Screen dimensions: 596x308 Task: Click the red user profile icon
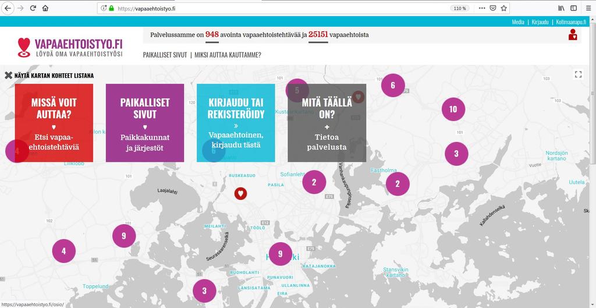573,34
